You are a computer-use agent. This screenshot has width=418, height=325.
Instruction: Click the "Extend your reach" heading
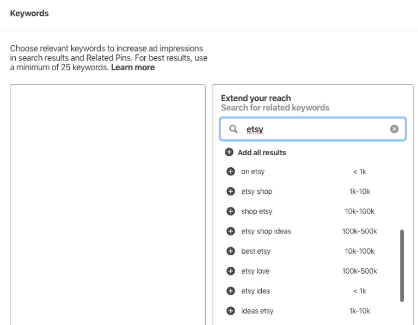pos(256,99)
